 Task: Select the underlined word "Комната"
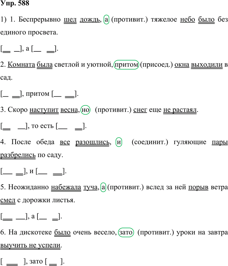(x=21, y=65)
